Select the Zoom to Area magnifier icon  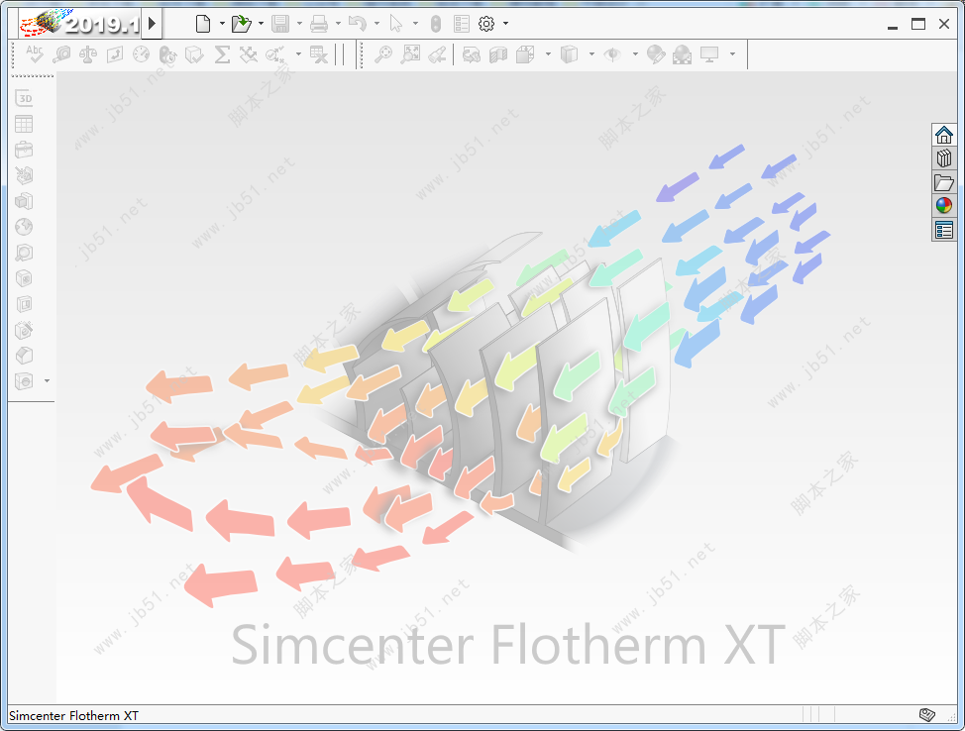coord(383,54)
